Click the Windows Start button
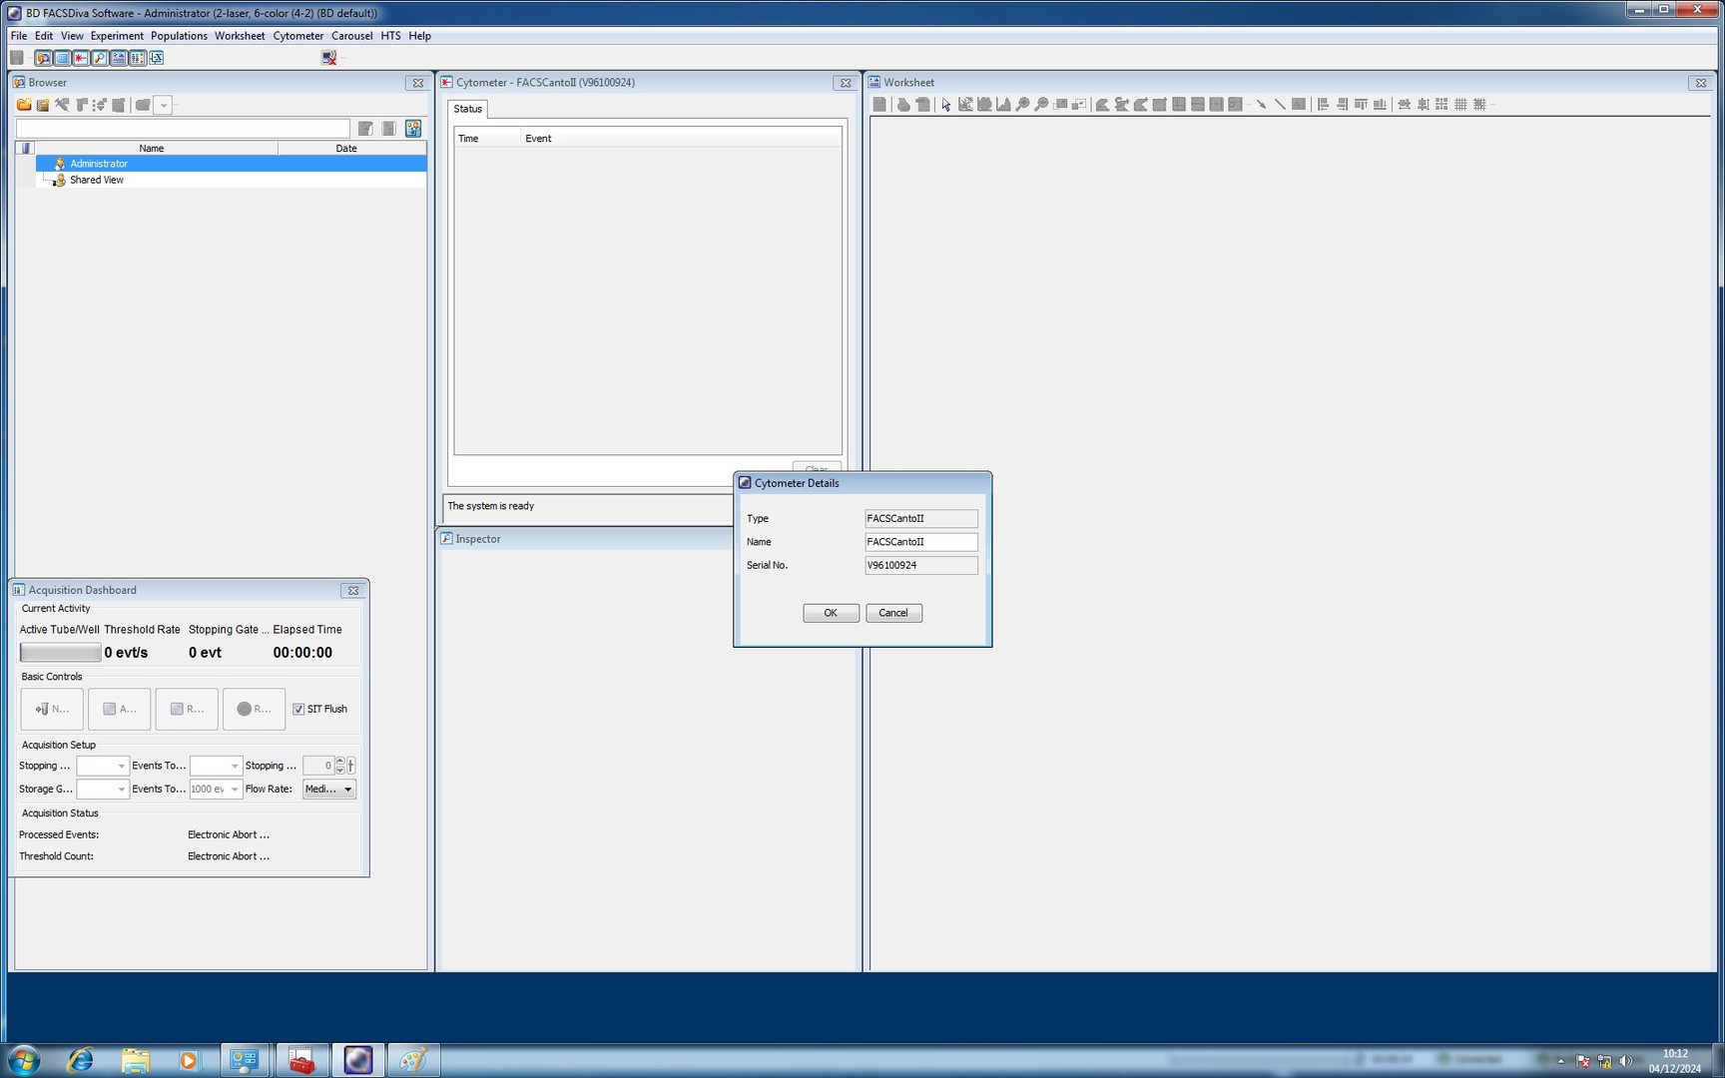Image resolution: width=1725 pixels, height=1078 pixels. [x=24, y=1060]
